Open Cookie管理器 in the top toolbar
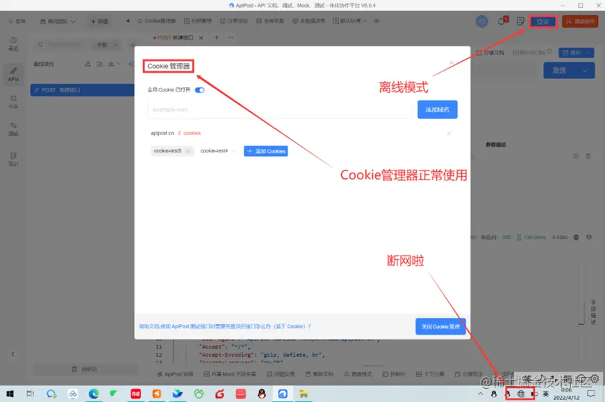This screenshot has height=402, width=605. [156, 21]
